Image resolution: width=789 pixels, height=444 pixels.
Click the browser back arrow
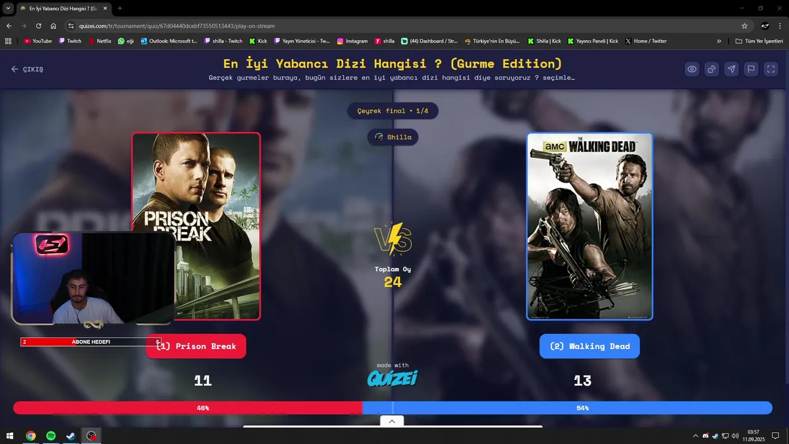(9, 26)
